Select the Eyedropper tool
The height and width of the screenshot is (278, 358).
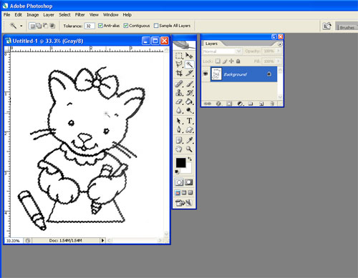tap(189, 140)
